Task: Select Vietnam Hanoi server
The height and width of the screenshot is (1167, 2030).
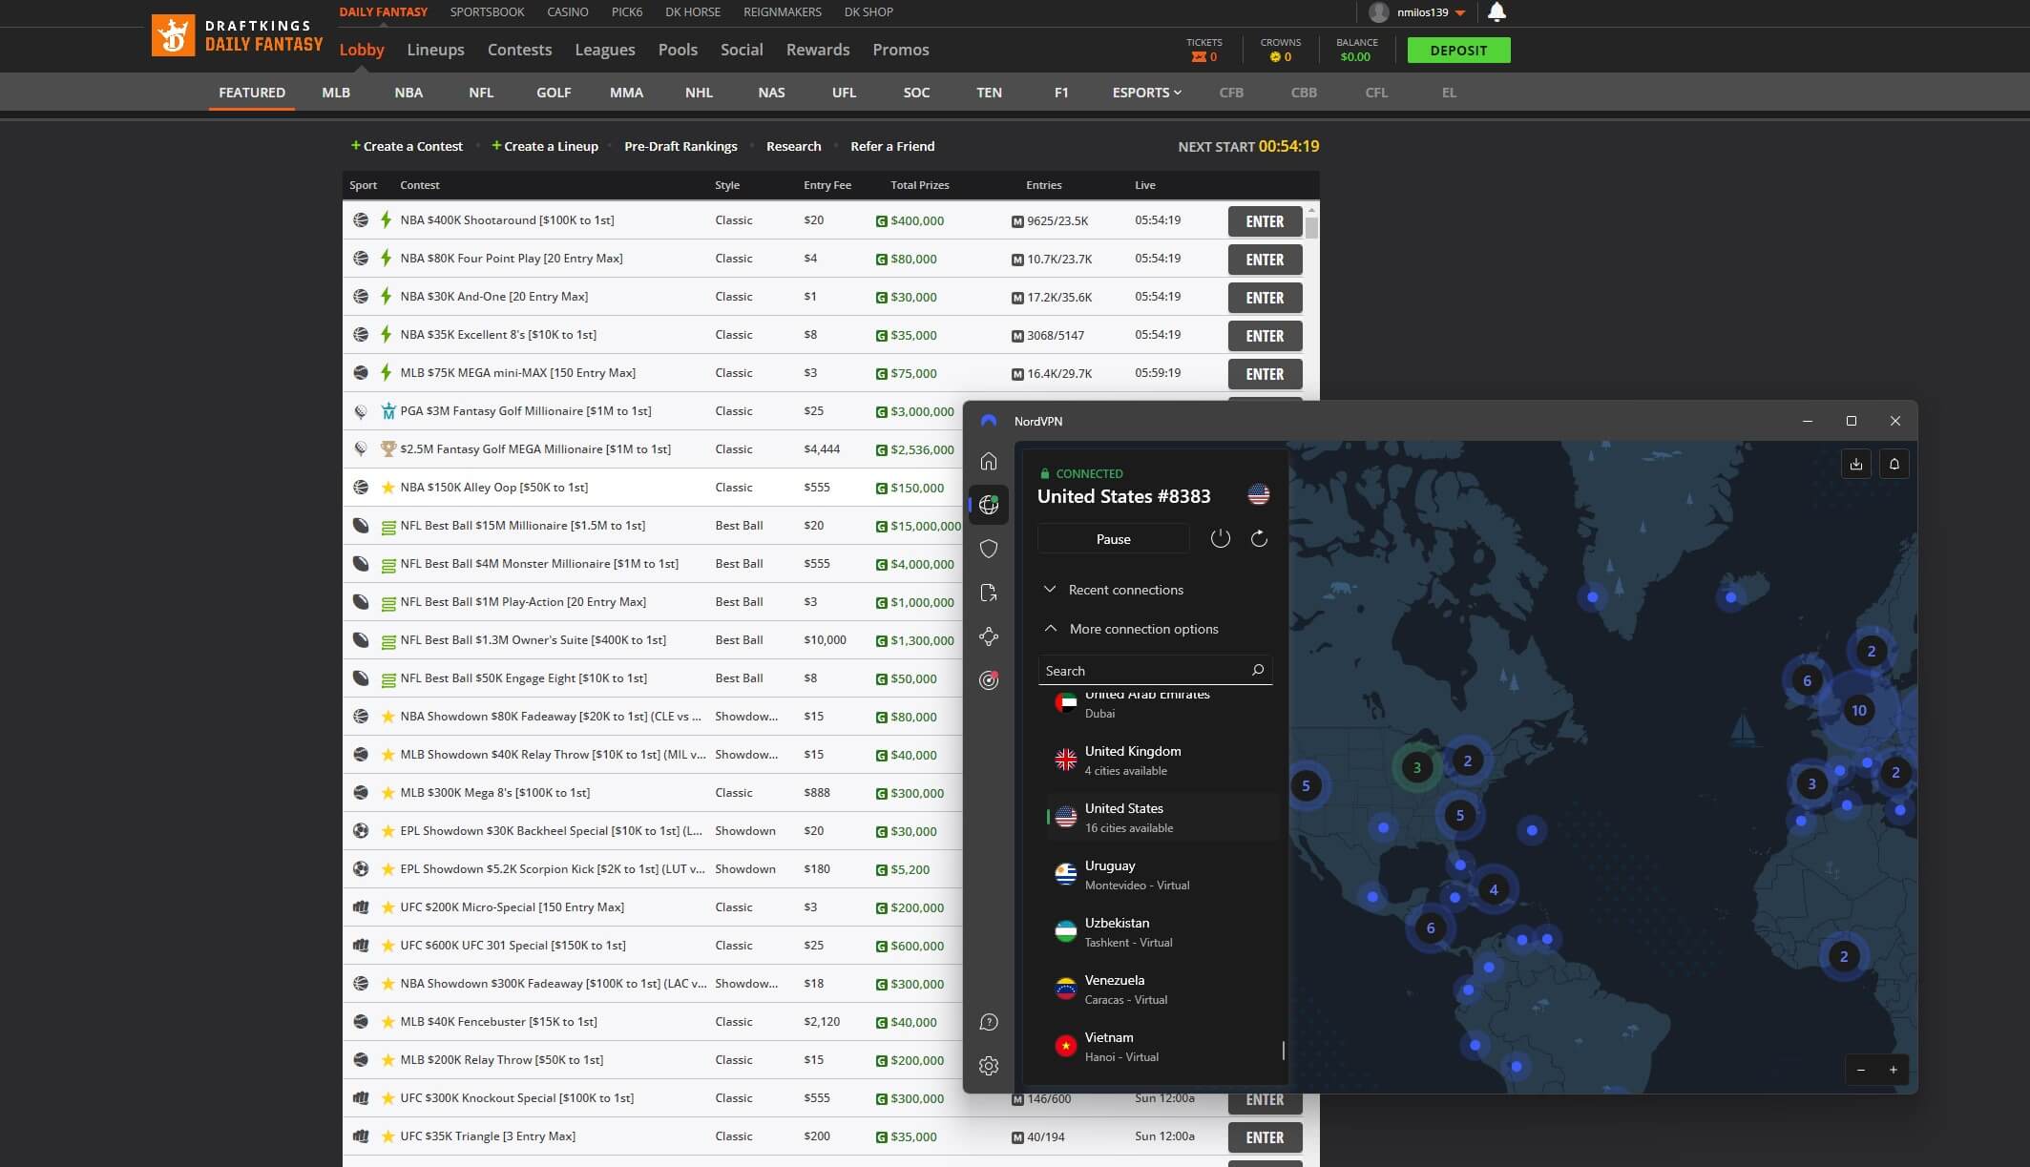Action: (x=1161, y=1047)
